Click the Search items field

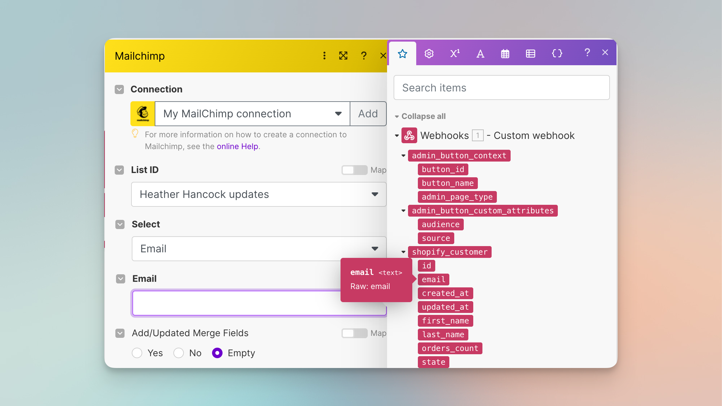point(501,87)
